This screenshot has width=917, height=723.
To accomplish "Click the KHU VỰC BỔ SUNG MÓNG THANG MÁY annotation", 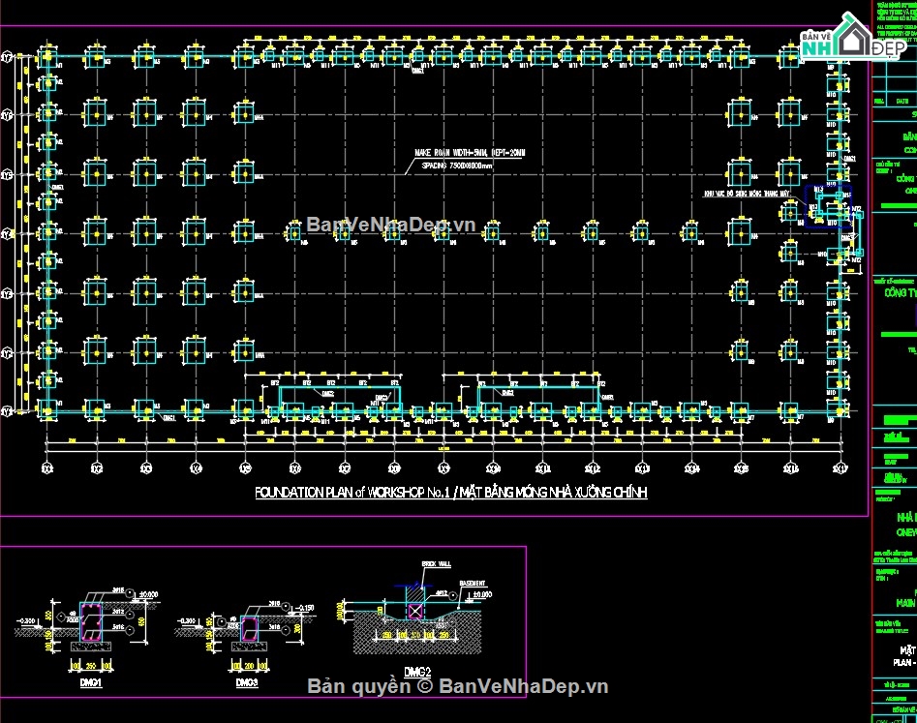I will (x=747, y=194).
